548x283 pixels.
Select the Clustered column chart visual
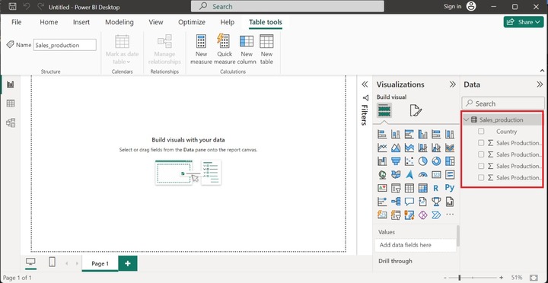[x=423, y=134]
